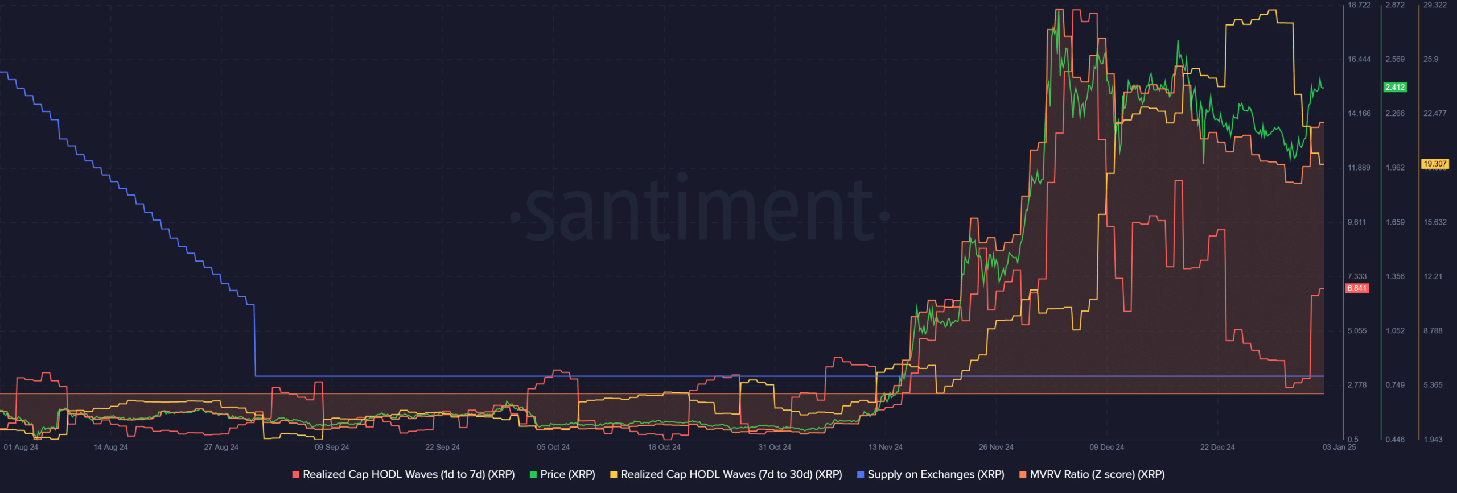Image resolution: width=1457 pixels, height=493 pixels.
Task: Select the 09 Dec 24 date on the axis
Action: click(x=1106, y=447)
